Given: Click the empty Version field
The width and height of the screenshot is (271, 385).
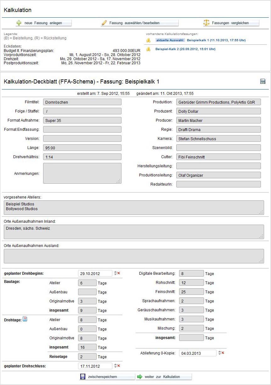Looking at the screenshot, I should pos(82,139).
